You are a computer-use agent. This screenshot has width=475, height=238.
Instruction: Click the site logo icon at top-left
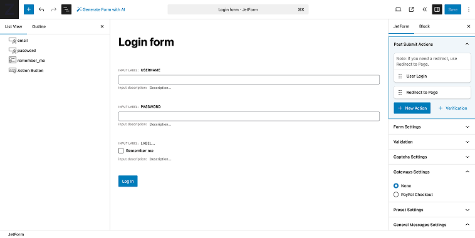click(9, 9)
